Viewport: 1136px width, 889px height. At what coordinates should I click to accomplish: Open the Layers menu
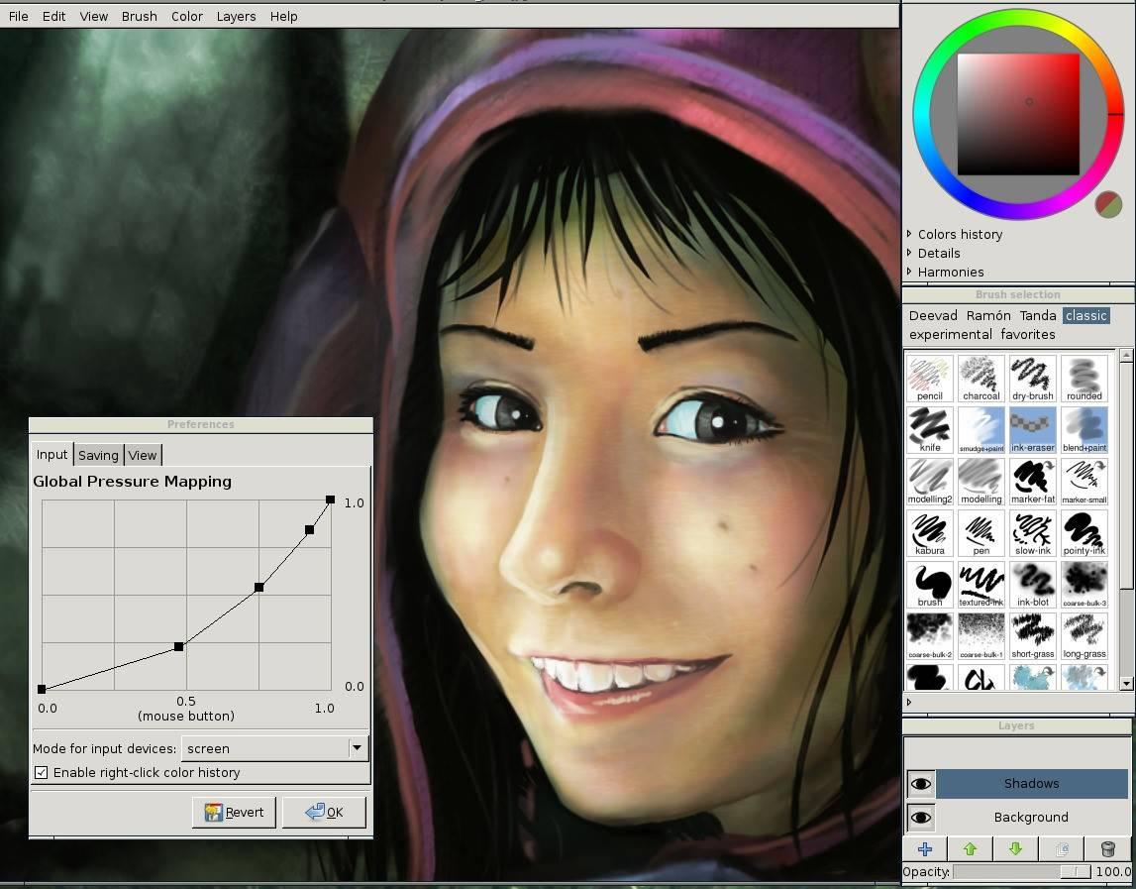pos(236,16)
